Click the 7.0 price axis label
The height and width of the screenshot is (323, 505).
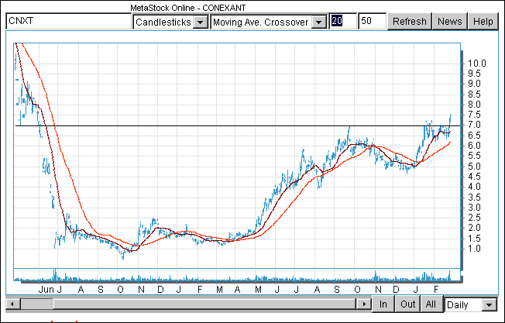[x=474, y=125]
